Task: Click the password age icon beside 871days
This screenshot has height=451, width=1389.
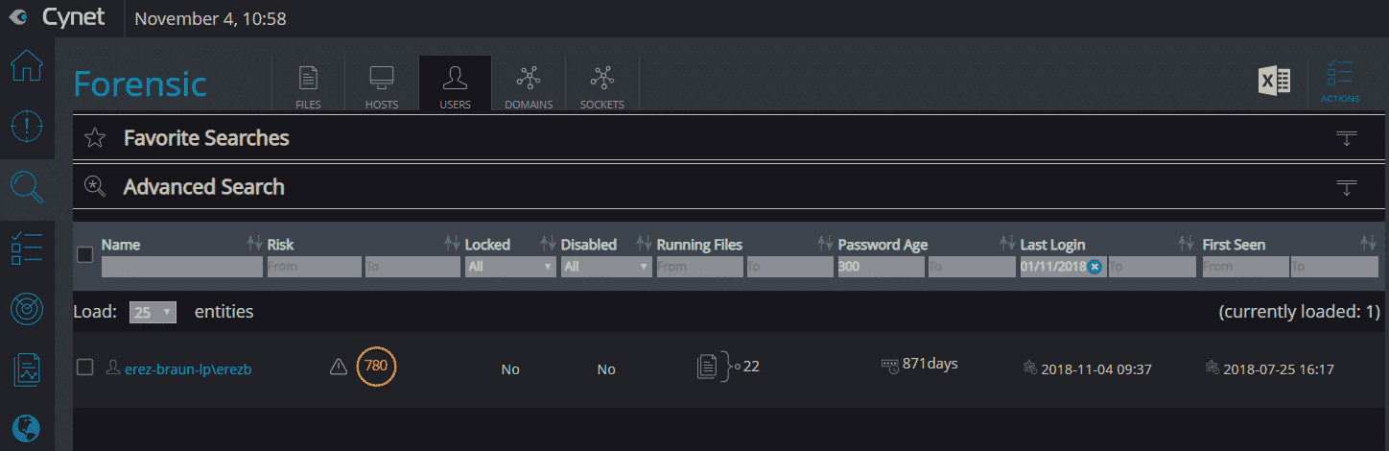Action: [x=890, y=365]
